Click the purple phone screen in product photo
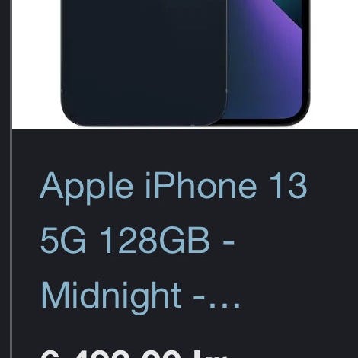Screen dimensions: 358x358 pos(264,59)
